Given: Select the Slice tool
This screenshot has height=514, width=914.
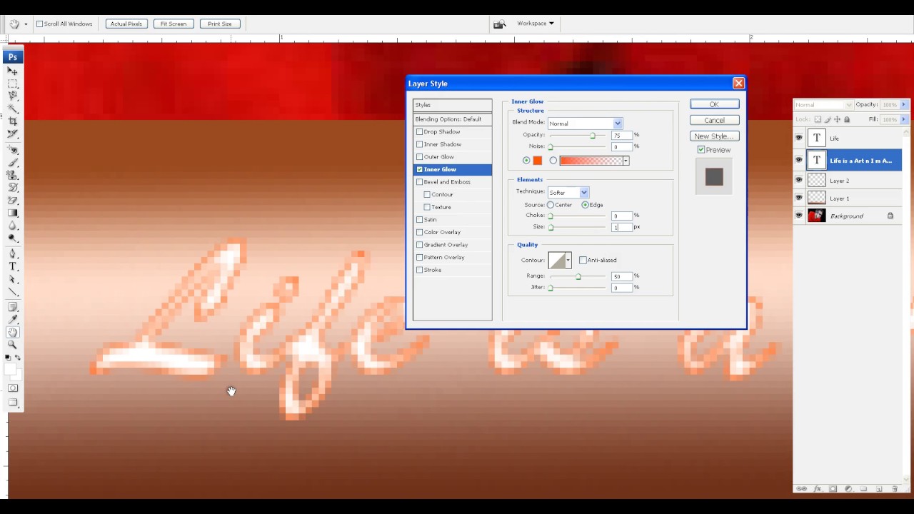Looking at the screenshot, I should (x=13, y=133).
